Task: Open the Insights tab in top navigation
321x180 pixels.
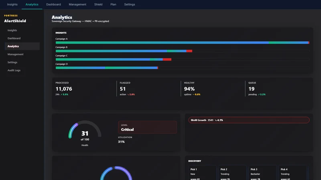Action: (x=12, y=4)
